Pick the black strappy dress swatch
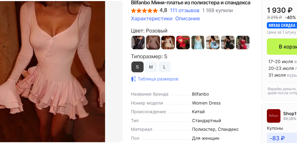 coord(228,43)
